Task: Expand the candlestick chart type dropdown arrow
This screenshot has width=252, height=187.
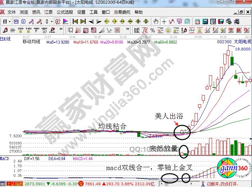Action: (x=52, y=21)
